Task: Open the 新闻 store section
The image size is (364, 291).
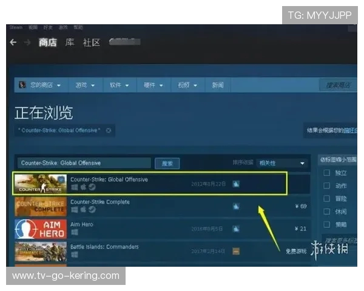Action: point(218,85)
